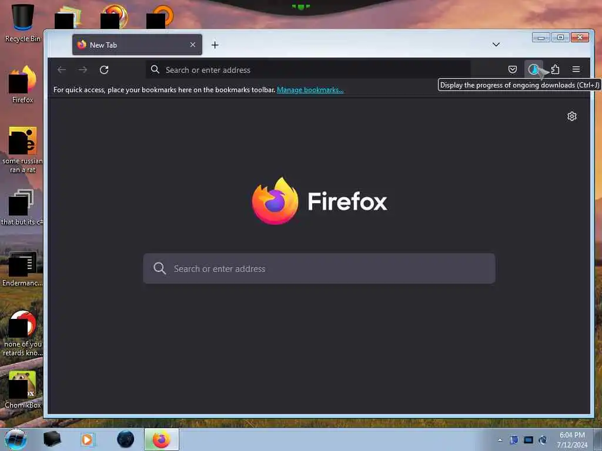Select the 'that but its c#' icon
This screenshot has width=602, height=451.
coord(23,207)
